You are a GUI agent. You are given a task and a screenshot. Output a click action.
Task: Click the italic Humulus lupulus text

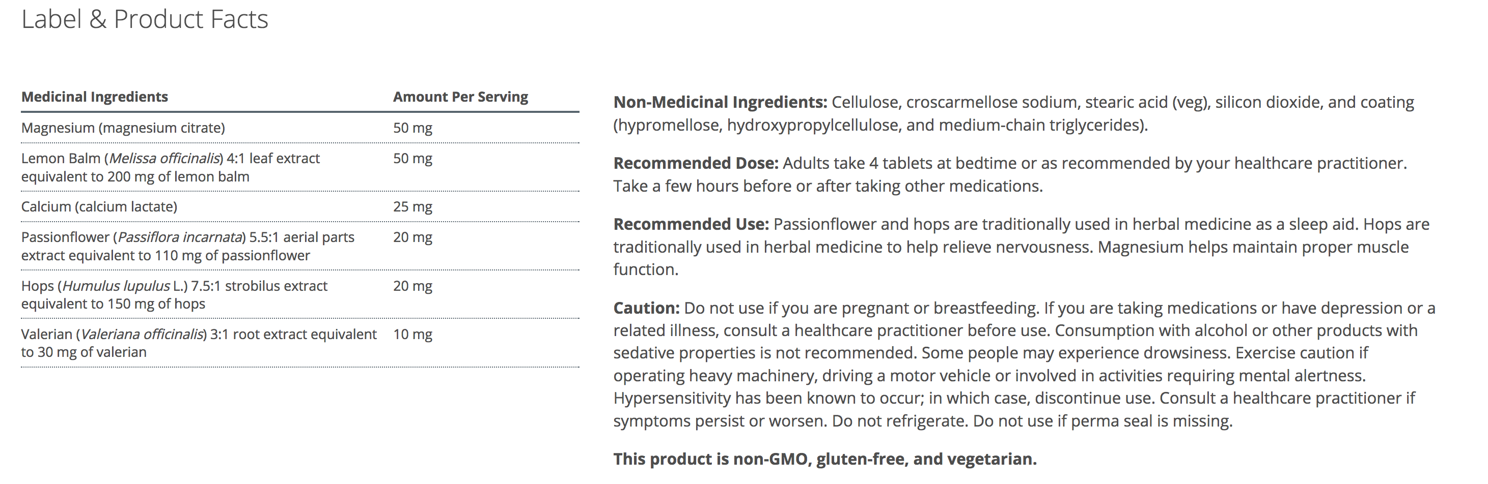tap(116, 286)
